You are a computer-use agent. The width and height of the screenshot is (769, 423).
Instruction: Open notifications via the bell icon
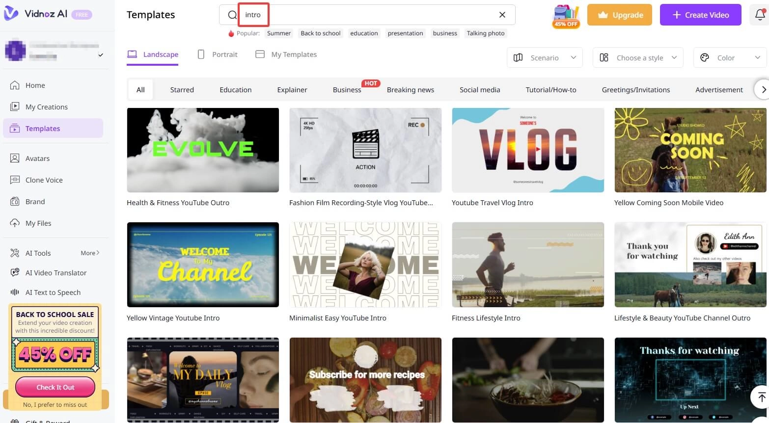point(759,15)
